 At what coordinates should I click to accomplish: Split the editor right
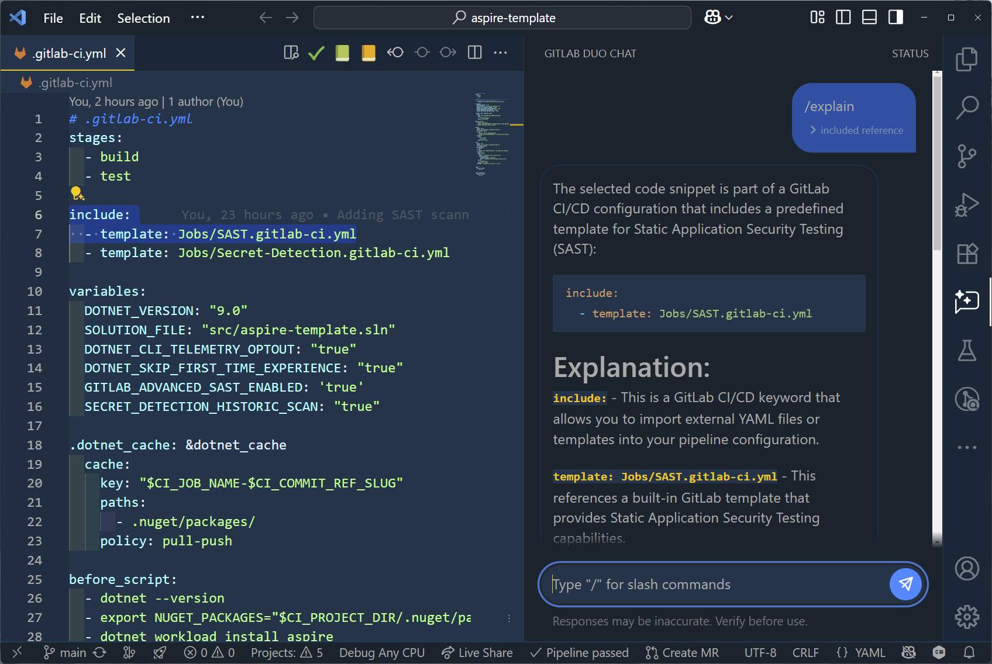[x=475, y=53]
